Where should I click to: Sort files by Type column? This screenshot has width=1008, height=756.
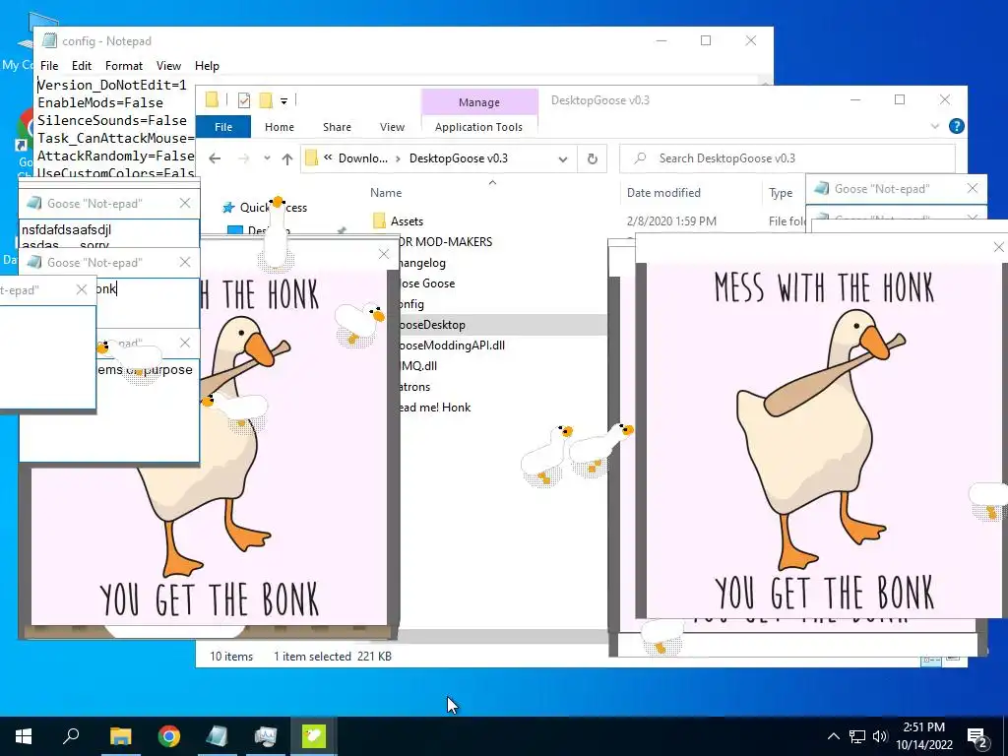pos(781,192)
